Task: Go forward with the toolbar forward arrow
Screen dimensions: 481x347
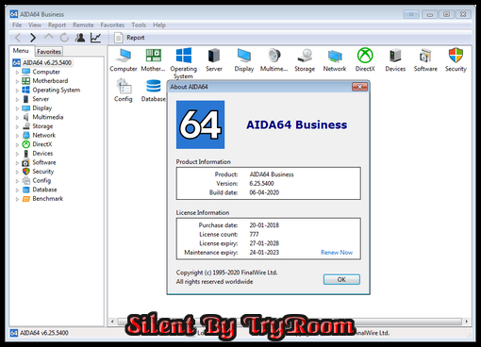Action: pyautogui.click(x=33, y=38)
